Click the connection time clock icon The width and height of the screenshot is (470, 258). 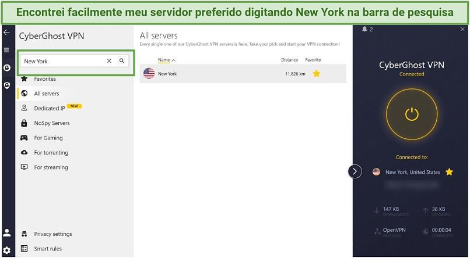pos(426,231)
